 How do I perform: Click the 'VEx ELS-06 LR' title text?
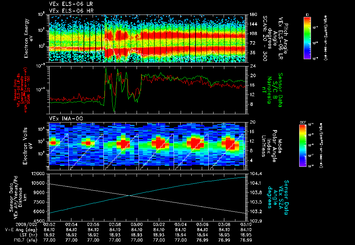coord(71,4)
